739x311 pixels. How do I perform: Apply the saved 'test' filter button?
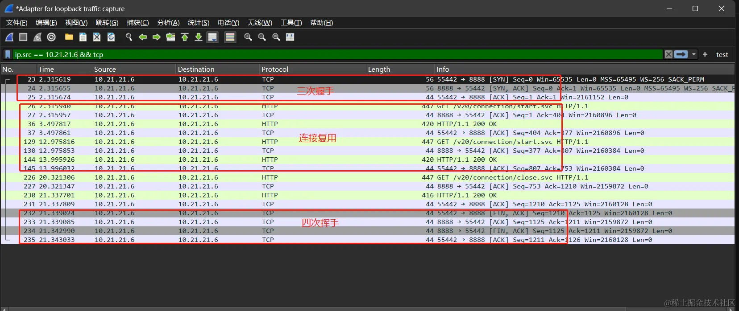(x=722, y=55)
